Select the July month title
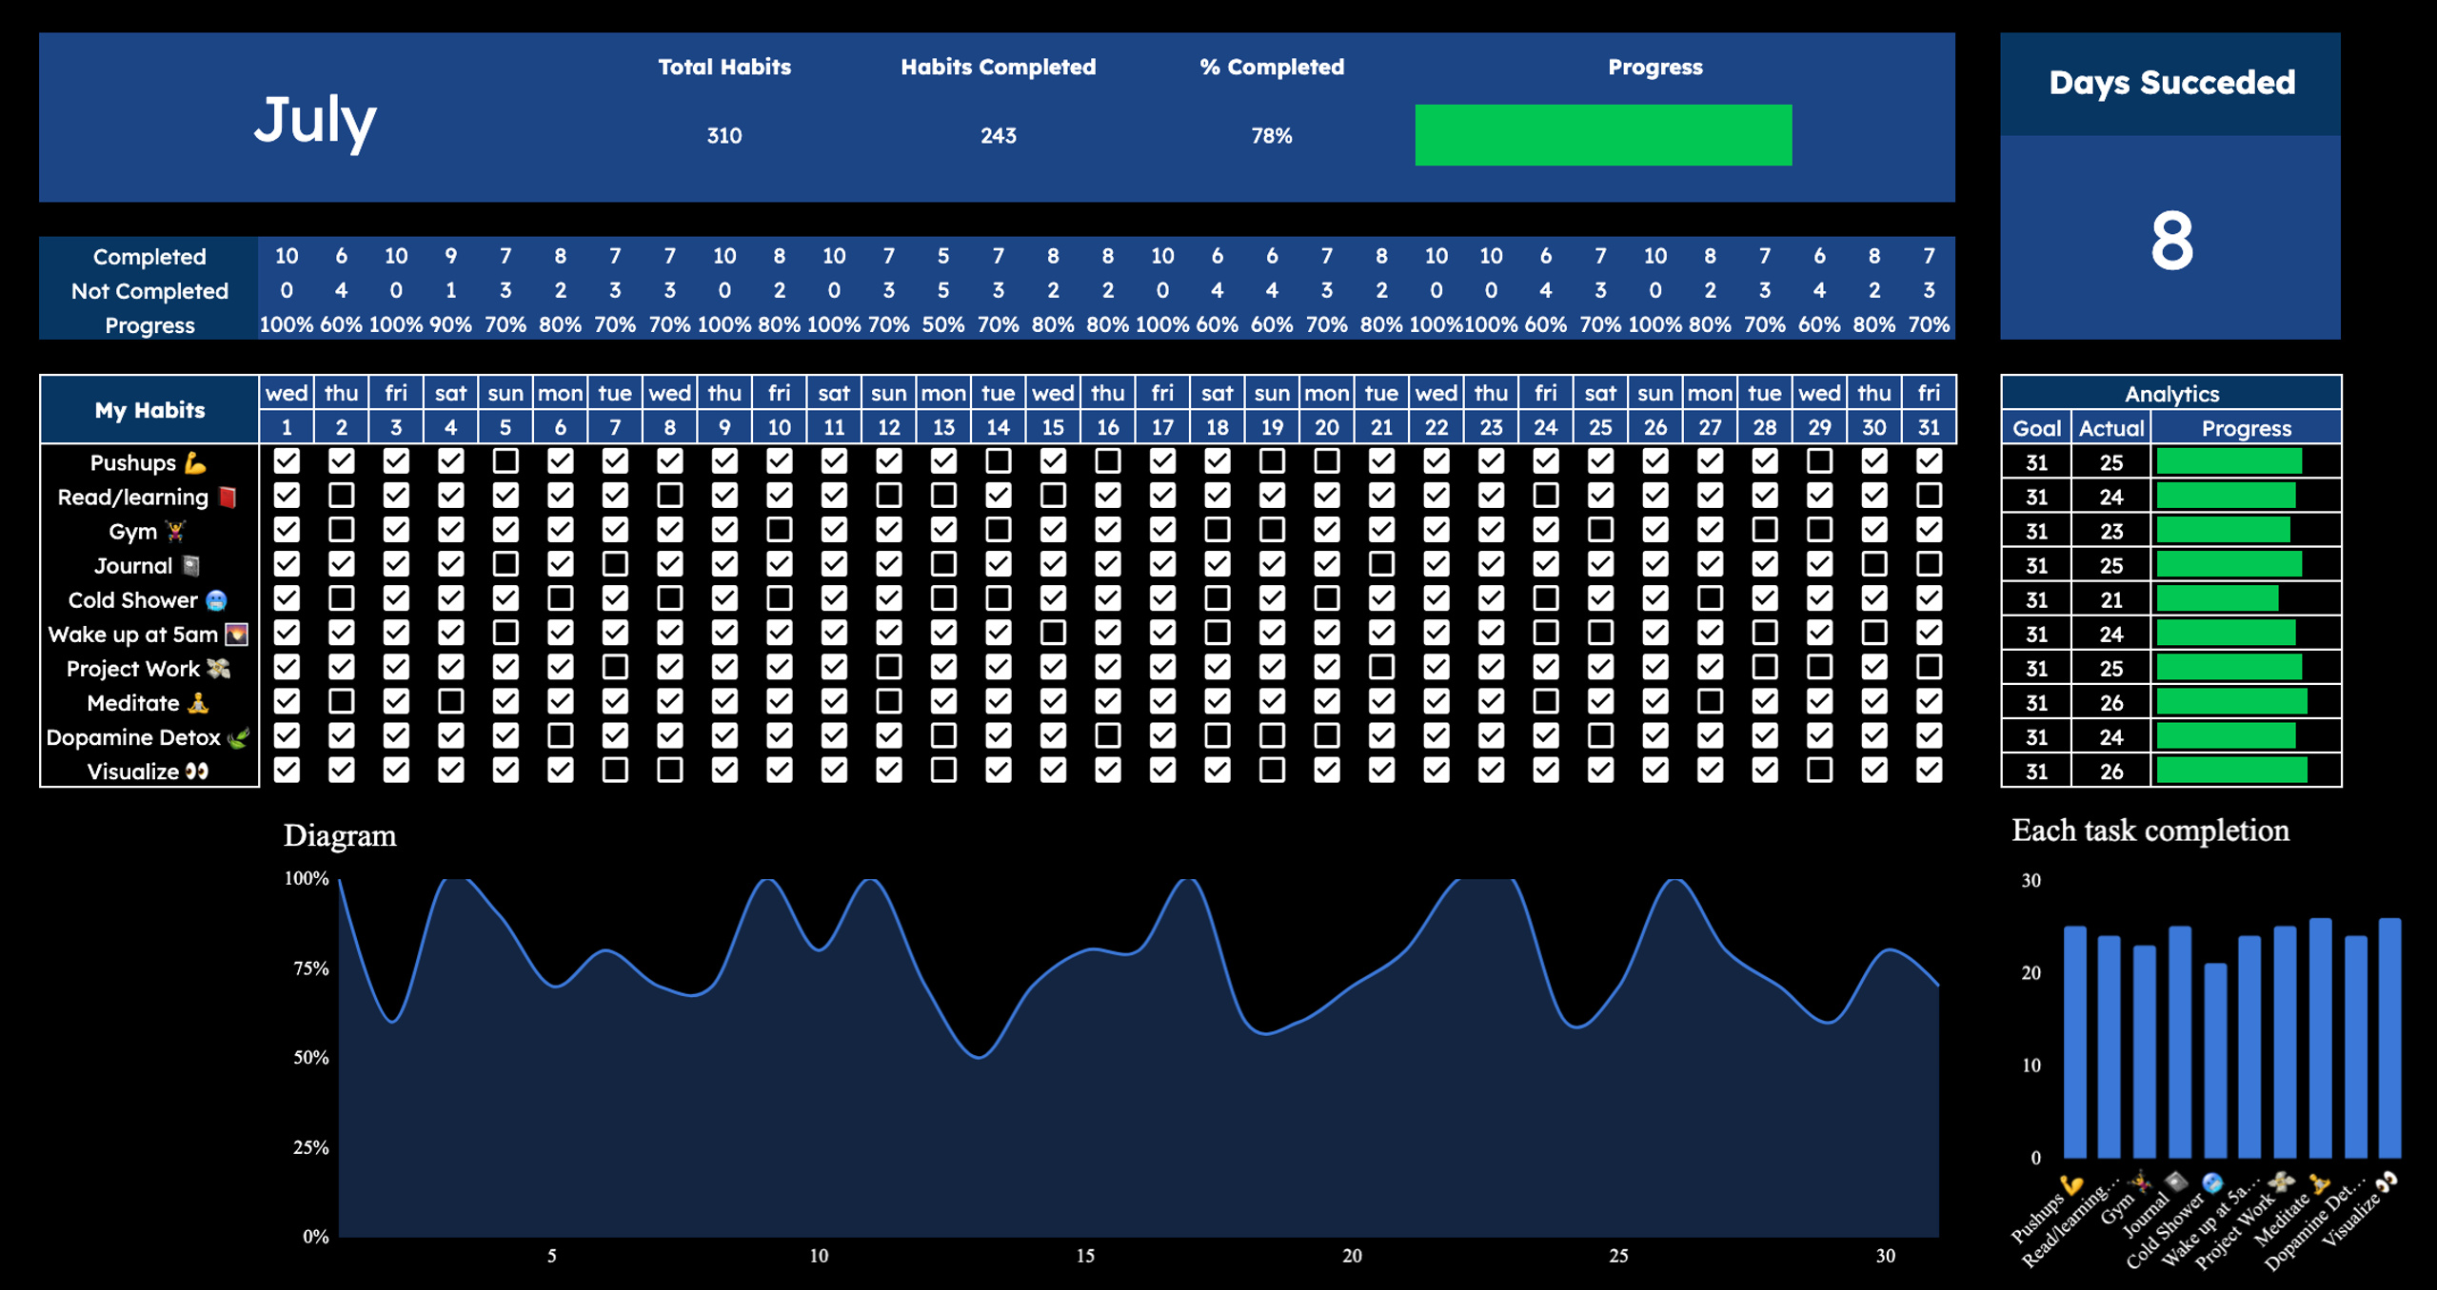The height and width of the screenshot is (1290, 2437). tap(315, 121)
